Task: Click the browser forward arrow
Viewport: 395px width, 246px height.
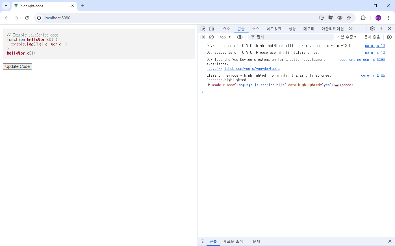Action: pos(17,18)
